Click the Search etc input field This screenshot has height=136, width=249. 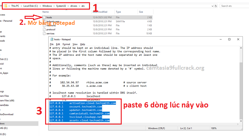point(234,6)
